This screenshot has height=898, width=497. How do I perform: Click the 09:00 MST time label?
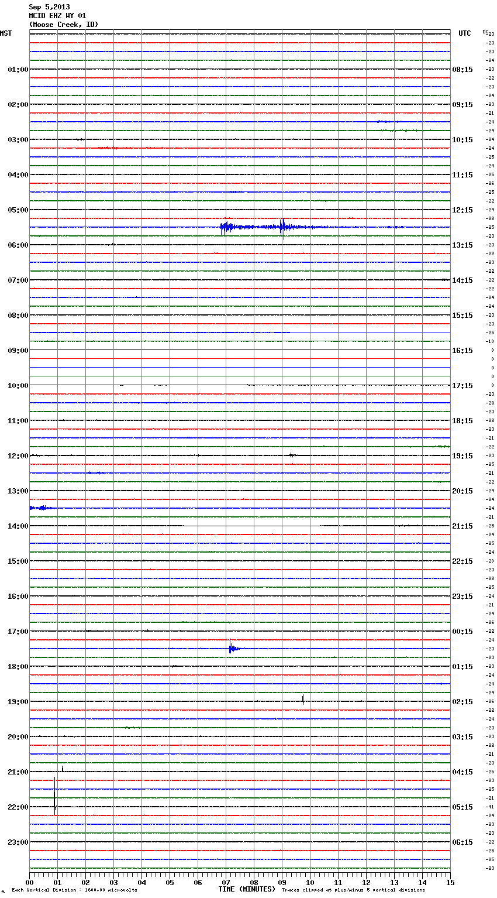(18, 351)
